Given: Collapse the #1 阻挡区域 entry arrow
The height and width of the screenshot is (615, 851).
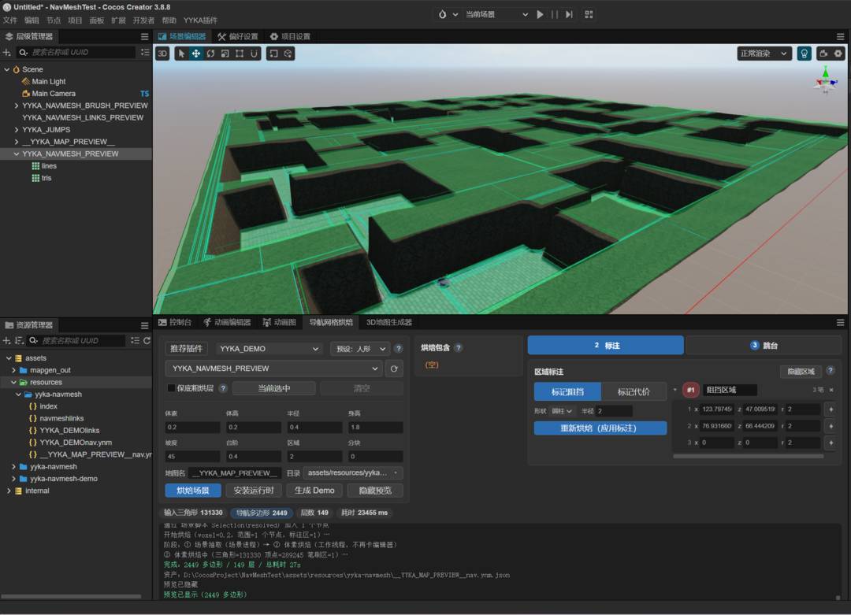Looking at the screenshot, I should pos(675,390).
